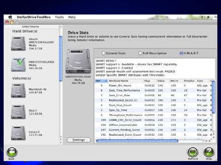Viewport: 221px width, 165px height.
Task: Select the S.M.A.R.T radio button
Action: point(181,53)
